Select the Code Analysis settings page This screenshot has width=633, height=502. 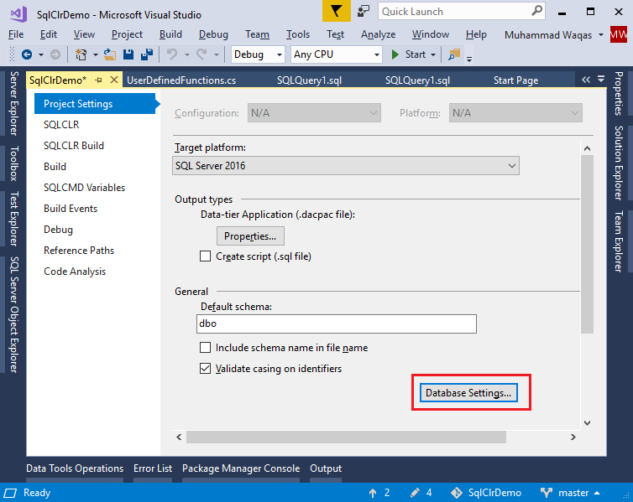coord(75,272)
